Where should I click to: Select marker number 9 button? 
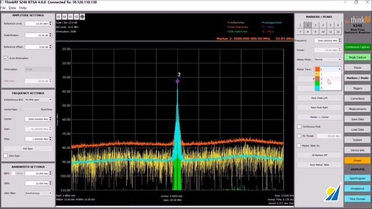315,31
